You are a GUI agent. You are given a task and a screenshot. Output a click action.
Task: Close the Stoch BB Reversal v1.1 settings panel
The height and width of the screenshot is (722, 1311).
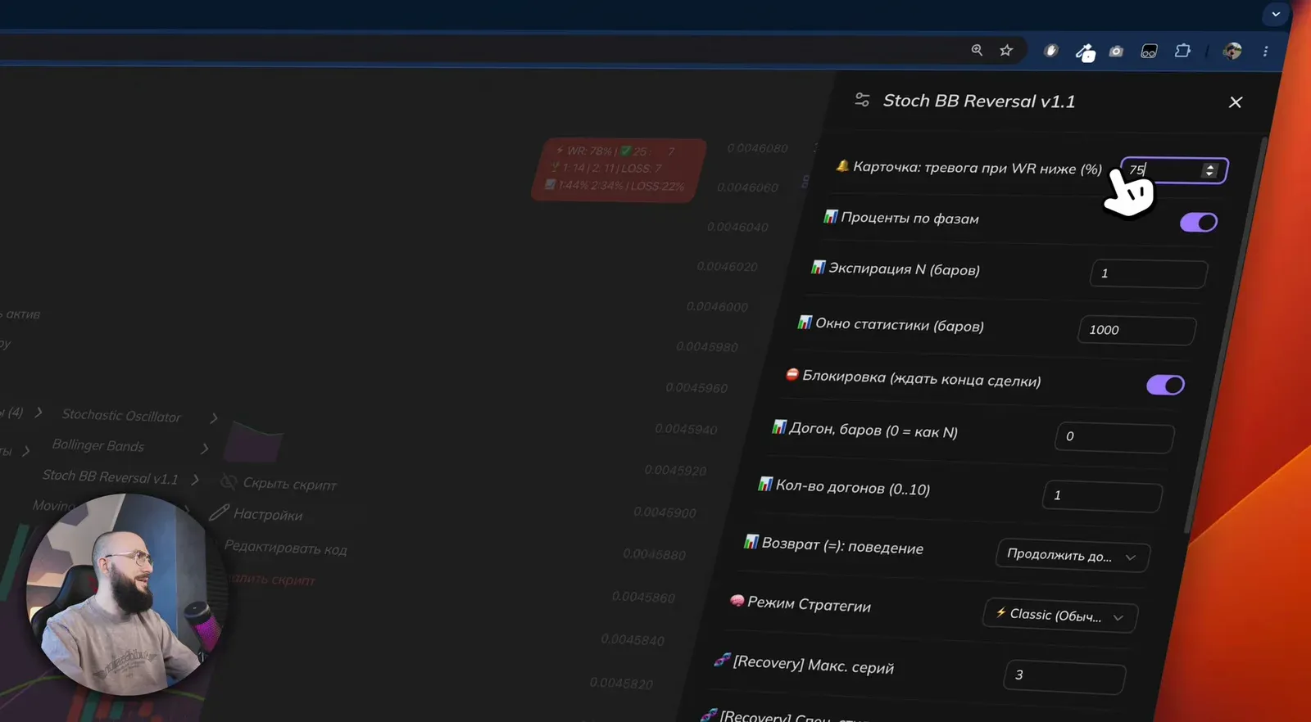(x=1236, y=102)
